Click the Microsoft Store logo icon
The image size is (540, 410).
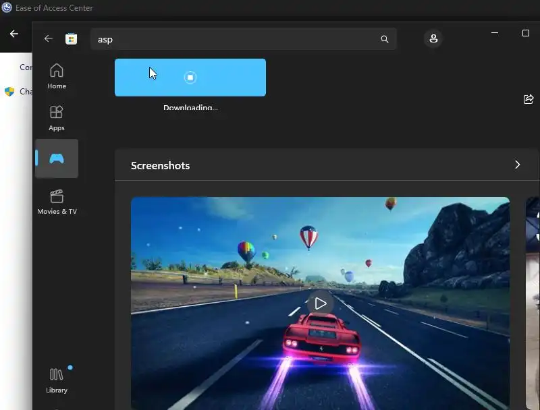coord(72,39)
